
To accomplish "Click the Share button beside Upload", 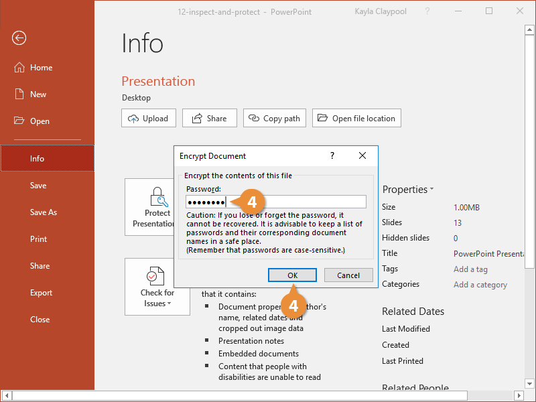I will tap(209, 119).
